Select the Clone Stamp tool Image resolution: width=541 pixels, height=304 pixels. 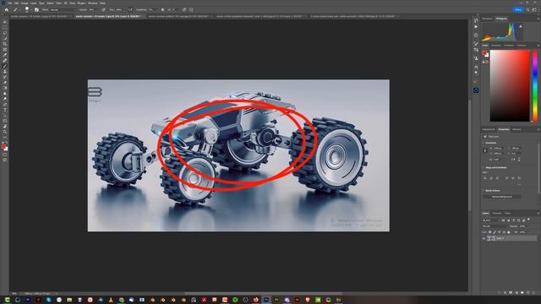(x=5, y=71)
